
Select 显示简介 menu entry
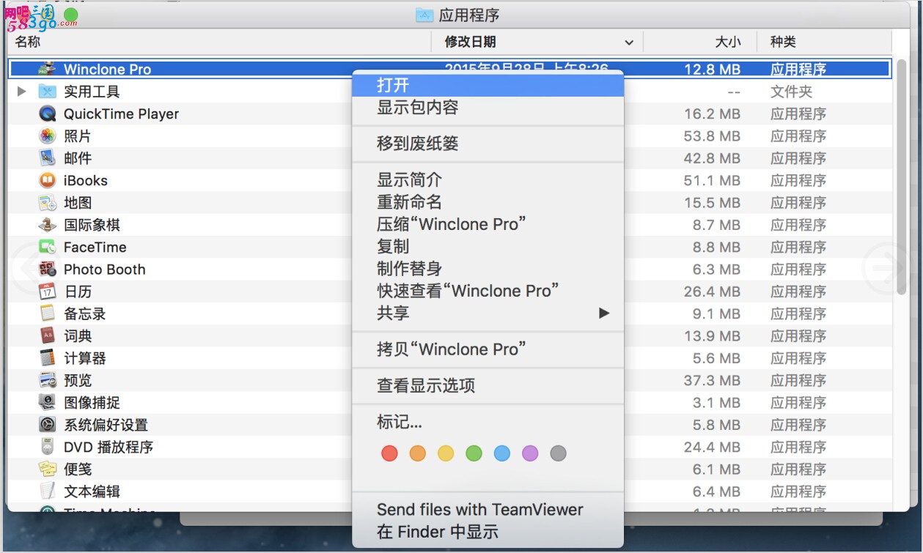point(488,180)
